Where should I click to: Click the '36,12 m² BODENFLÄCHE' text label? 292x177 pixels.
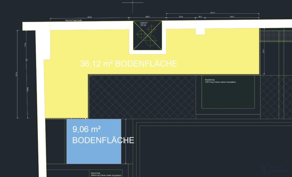[129, 64]
